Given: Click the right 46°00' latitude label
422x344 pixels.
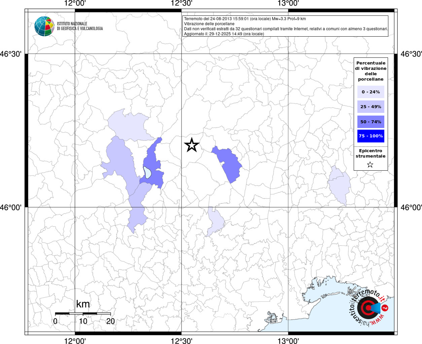Looking at the screenshot, I should point(411,207).
